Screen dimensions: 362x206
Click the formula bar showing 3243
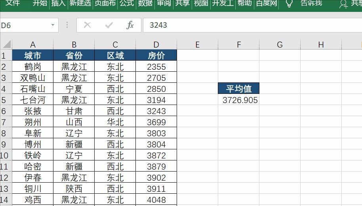point(253,25)
